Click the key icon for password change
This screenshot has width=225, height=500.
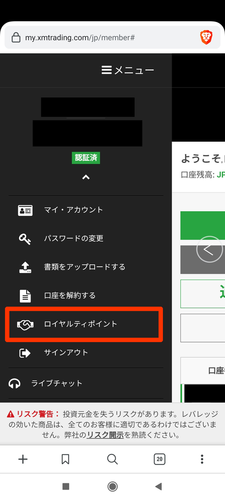(x=25, y=239)
